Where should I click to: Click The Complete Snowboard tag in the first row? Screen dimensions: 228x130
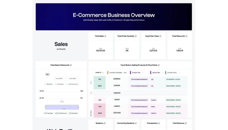click(139, 79)
